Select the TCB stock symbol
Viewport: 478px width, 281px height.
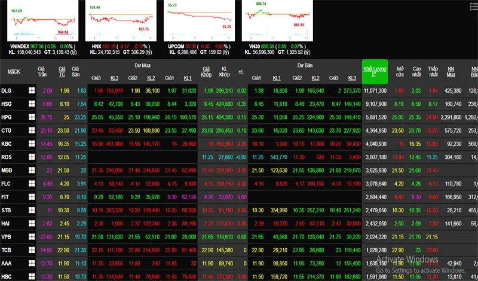(6, 250)
